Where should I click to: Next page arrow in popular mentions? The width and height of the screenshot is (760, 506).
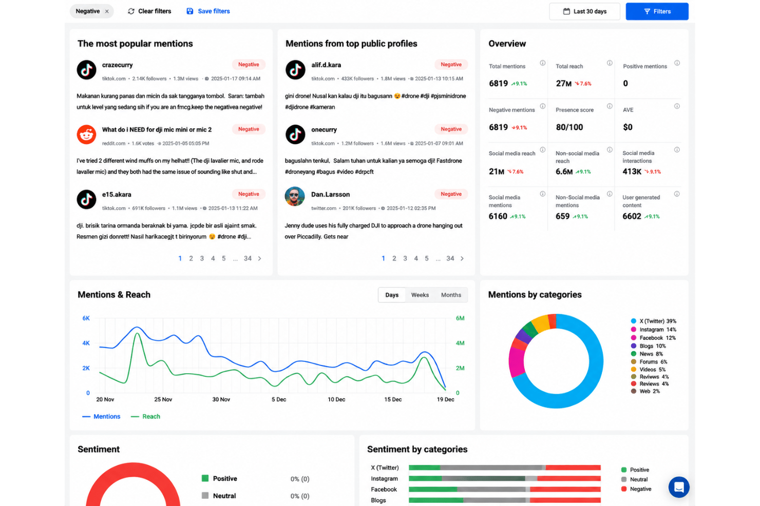(x=259, y=258)
